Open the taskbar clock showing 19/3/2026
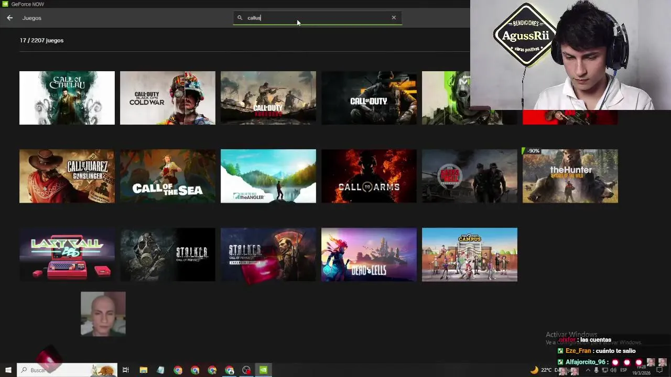Viewport: 671px width, 377px height. coord(641,370)
